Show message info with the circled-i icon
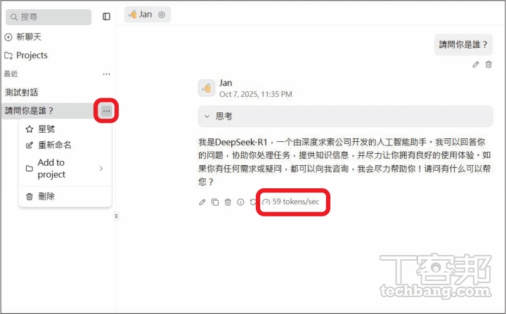This screenshot has height=314, width=506. 240,202
